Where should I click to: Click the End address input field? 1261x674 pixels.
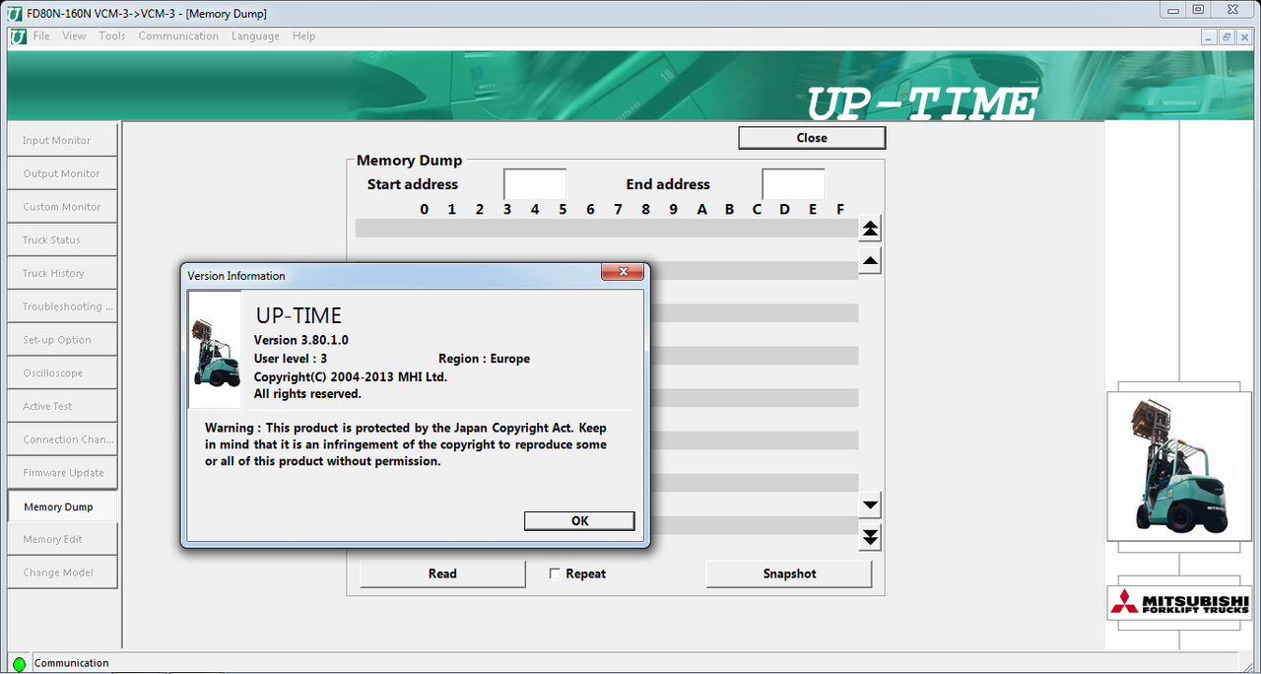coord(793,184)
